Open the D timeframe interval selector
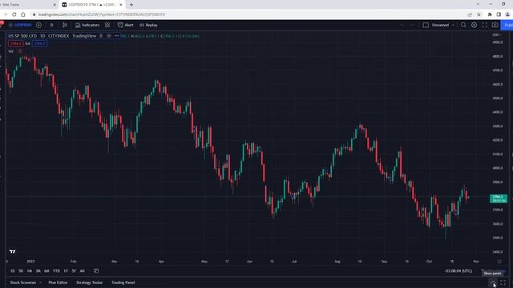 pyautogui.click(x=51, y=25)
